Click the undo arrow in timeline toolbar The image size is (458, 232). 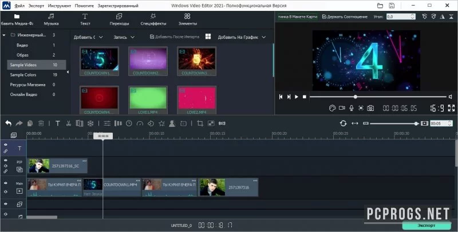9,123
